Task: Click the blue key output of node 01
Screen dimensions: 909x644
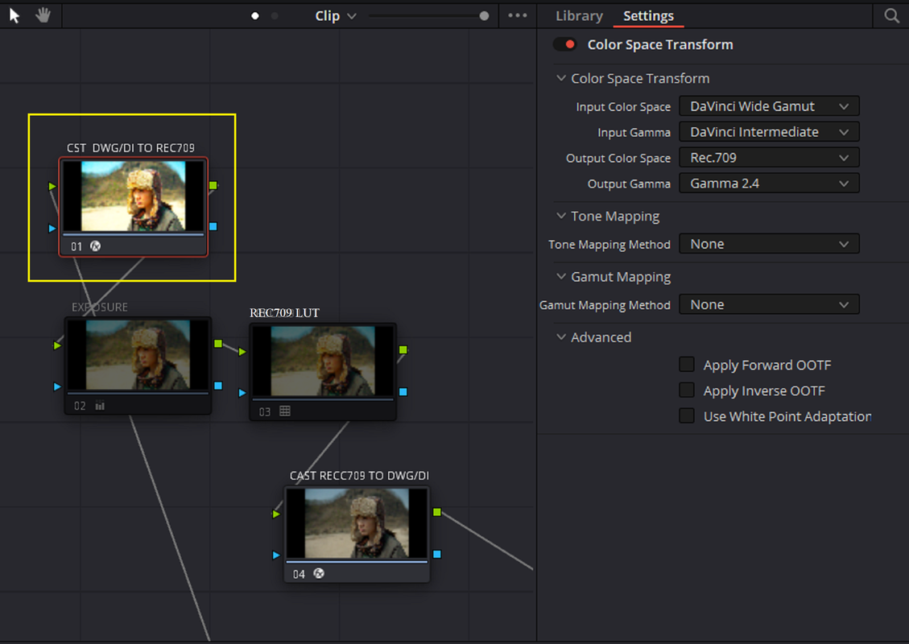Action: pyautogui.click(x=213, y=227)
